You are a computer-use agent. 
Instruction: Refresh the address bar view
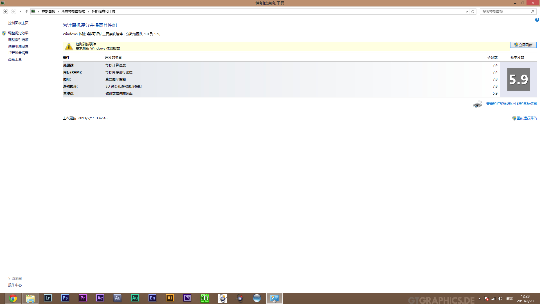tap(473, 12)
